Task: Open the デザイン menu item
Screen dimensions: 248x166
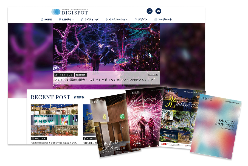Action: [x=143, y=19]
